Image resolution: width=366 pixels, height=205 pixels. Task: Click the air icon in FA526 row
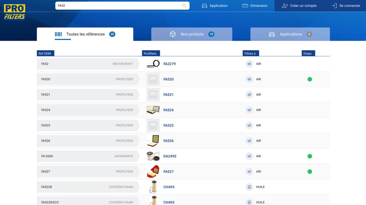tap(249, 141)
